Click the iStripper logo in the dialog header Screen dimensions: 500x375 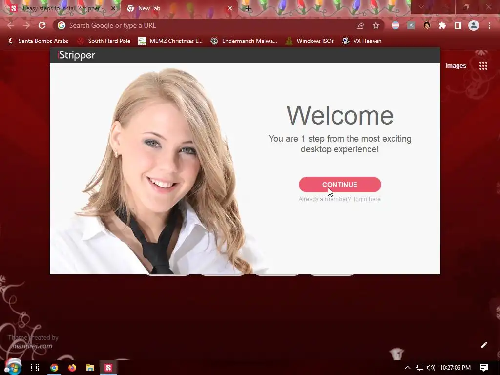click(x=76, y=55)
